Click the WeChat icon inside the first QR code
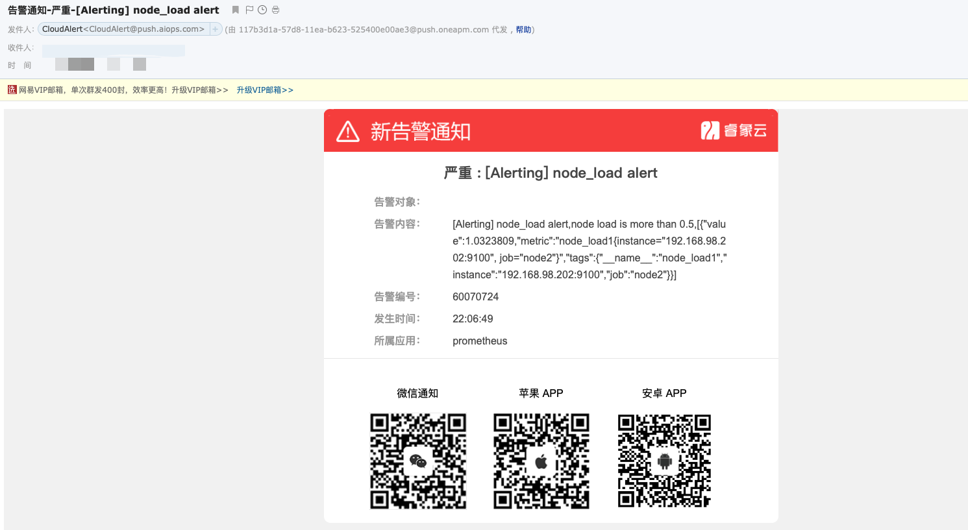This screenshot has width=968, height=530. pos(418,461)
